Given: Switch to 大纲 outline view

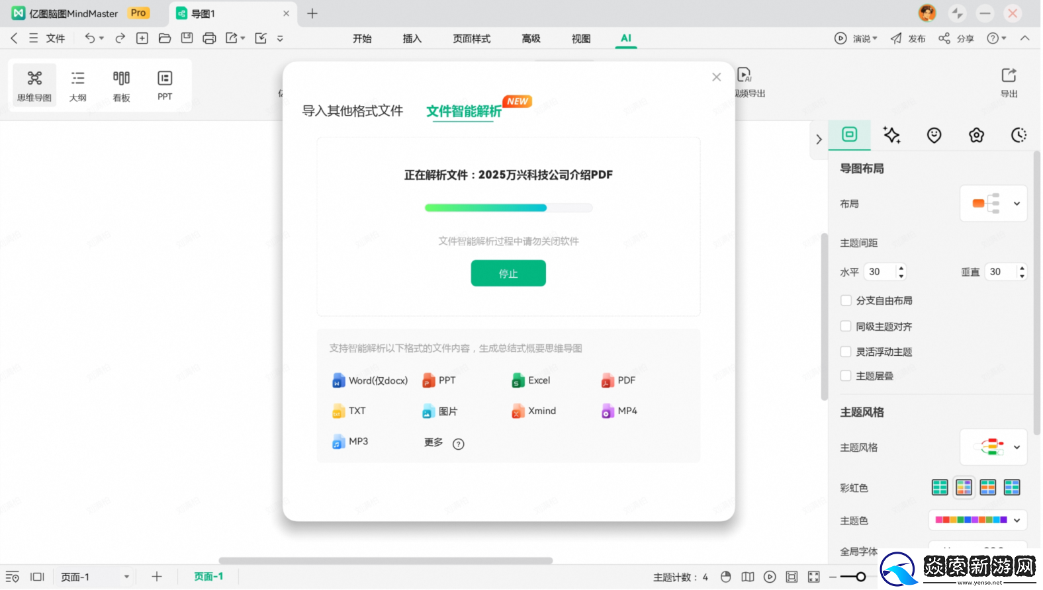Looking at the screenshot, I should [77, 86].
